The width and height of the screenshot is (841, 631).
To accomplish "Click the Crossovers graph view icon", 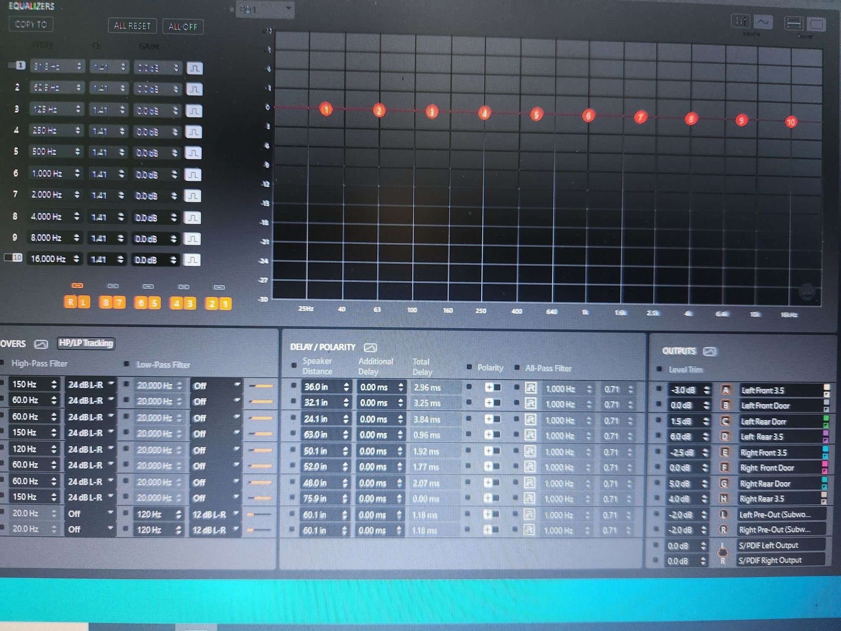I will [41, 344].
